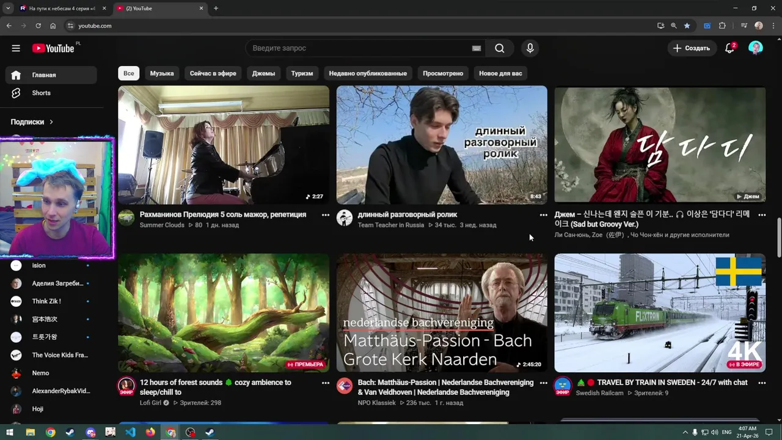Open the NPO Klassiek channel avatar

pyautogui.click(x=345, y=386)
